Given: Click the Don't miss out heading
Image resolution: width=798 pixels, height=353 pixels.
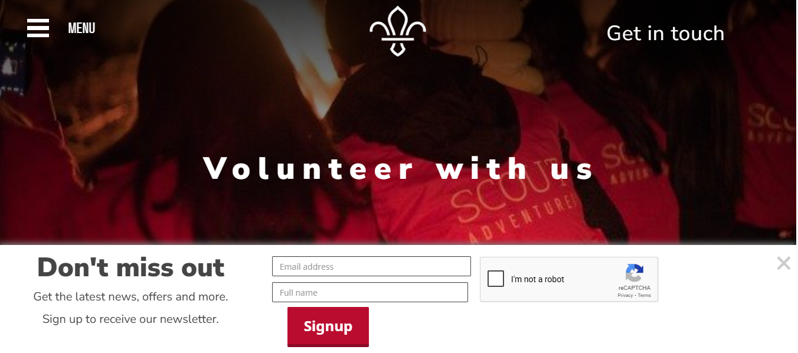Looking at the screenshot, I should coord(131,267).
